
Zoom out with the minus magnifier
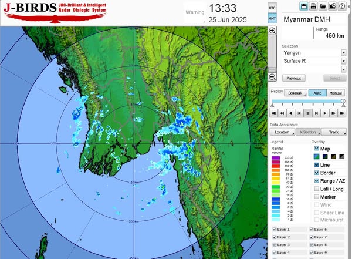pos(272,78)
